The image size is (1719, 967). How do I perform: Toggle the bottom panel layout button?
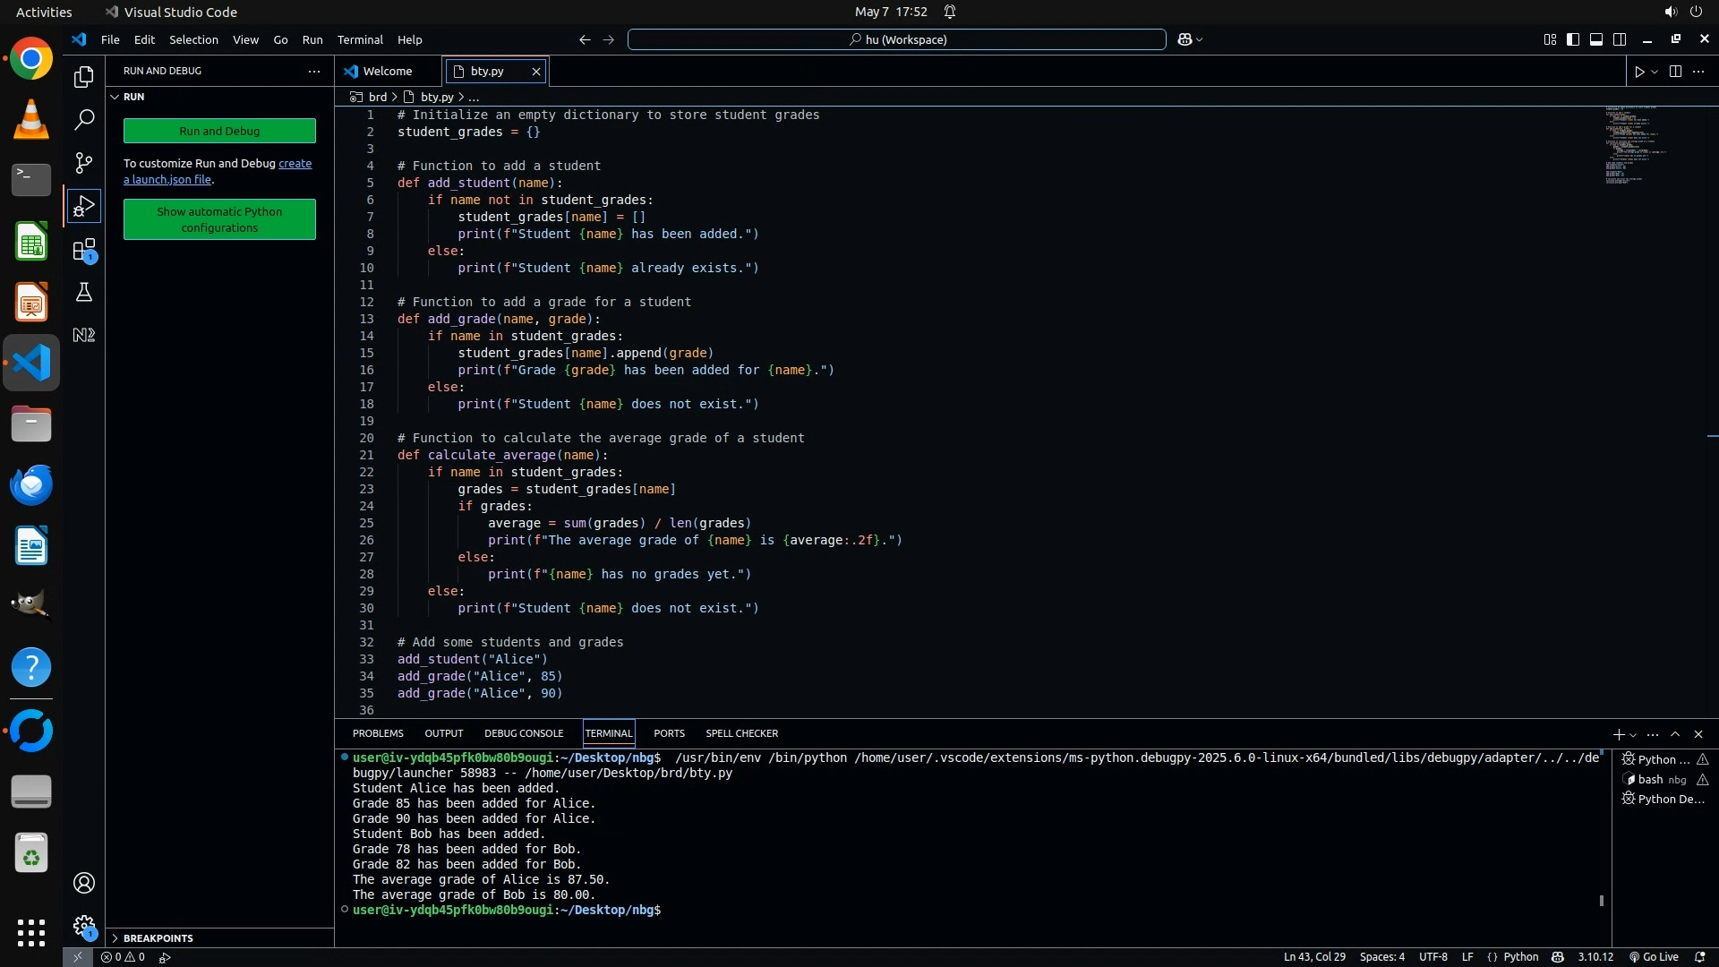tap(1596, 39)
